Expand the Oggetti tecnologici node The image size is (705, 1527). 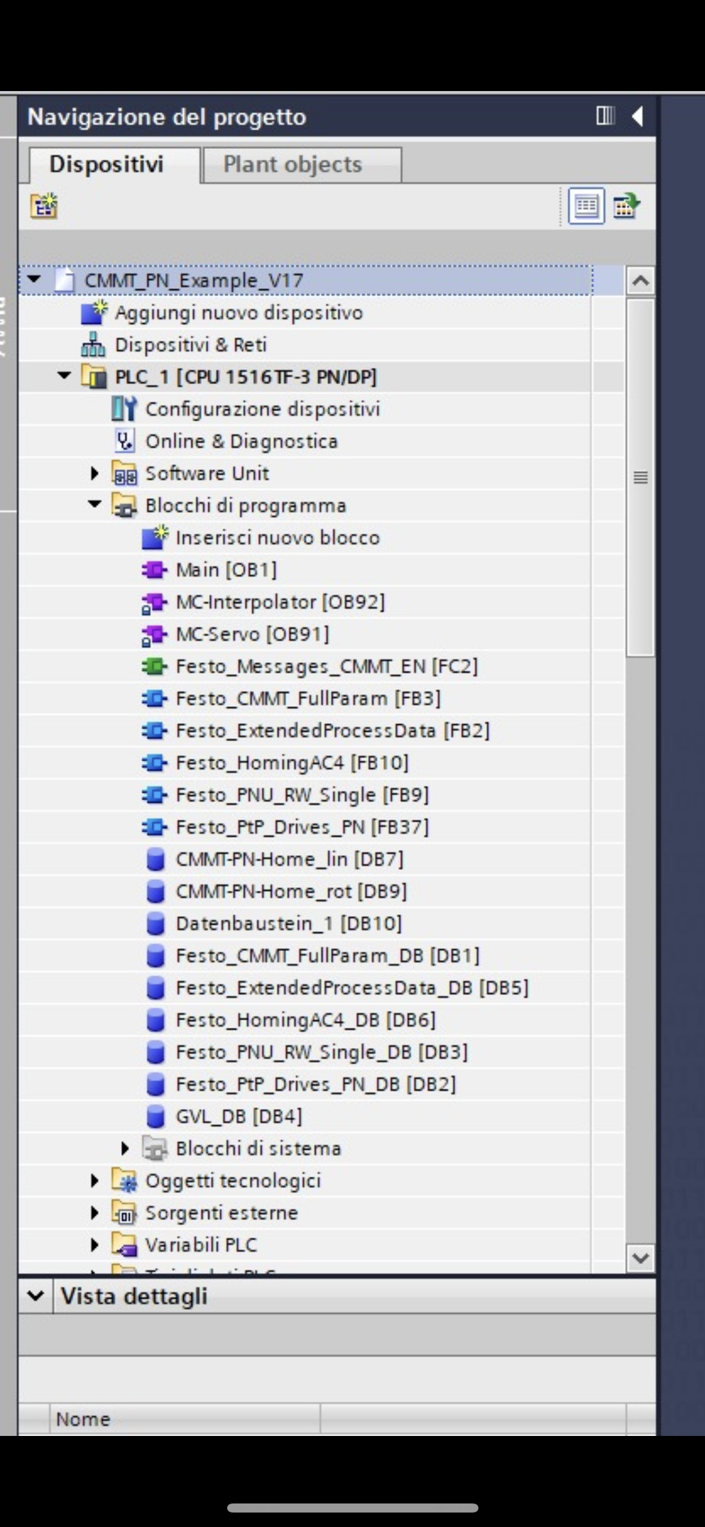click(94, 1180)
